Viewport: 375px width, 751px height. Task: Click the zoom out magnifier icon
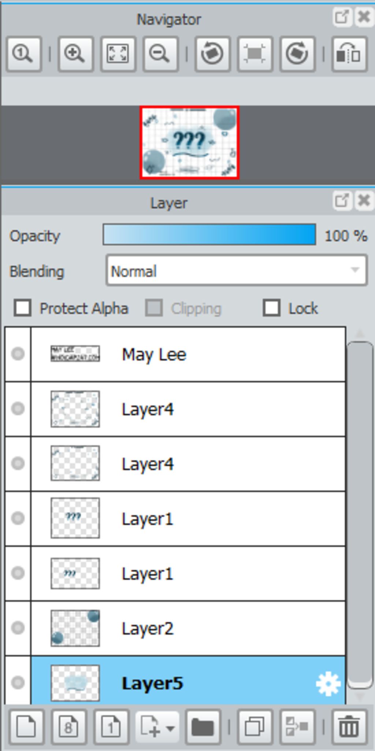160,54
